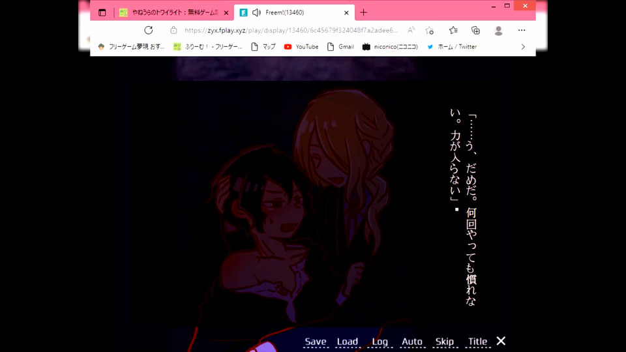The image size is (626, 352).
Task: Hide the game menu with X
Action: point(501,341)
